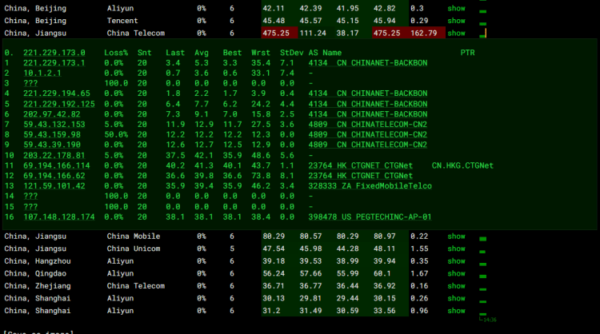Open AS 4134 link beside 221.229.194.65
Screen dimensions: 600x334
pyautogui.click(x=368, y=93)
